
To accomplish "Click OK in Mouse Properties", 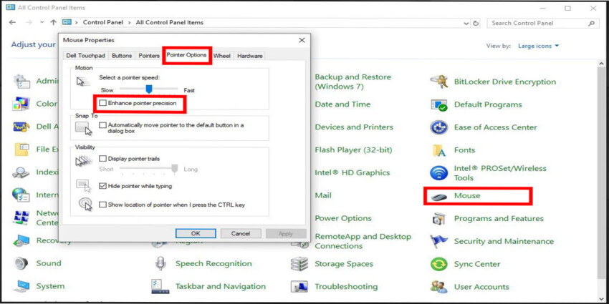I will pos(196,233).
